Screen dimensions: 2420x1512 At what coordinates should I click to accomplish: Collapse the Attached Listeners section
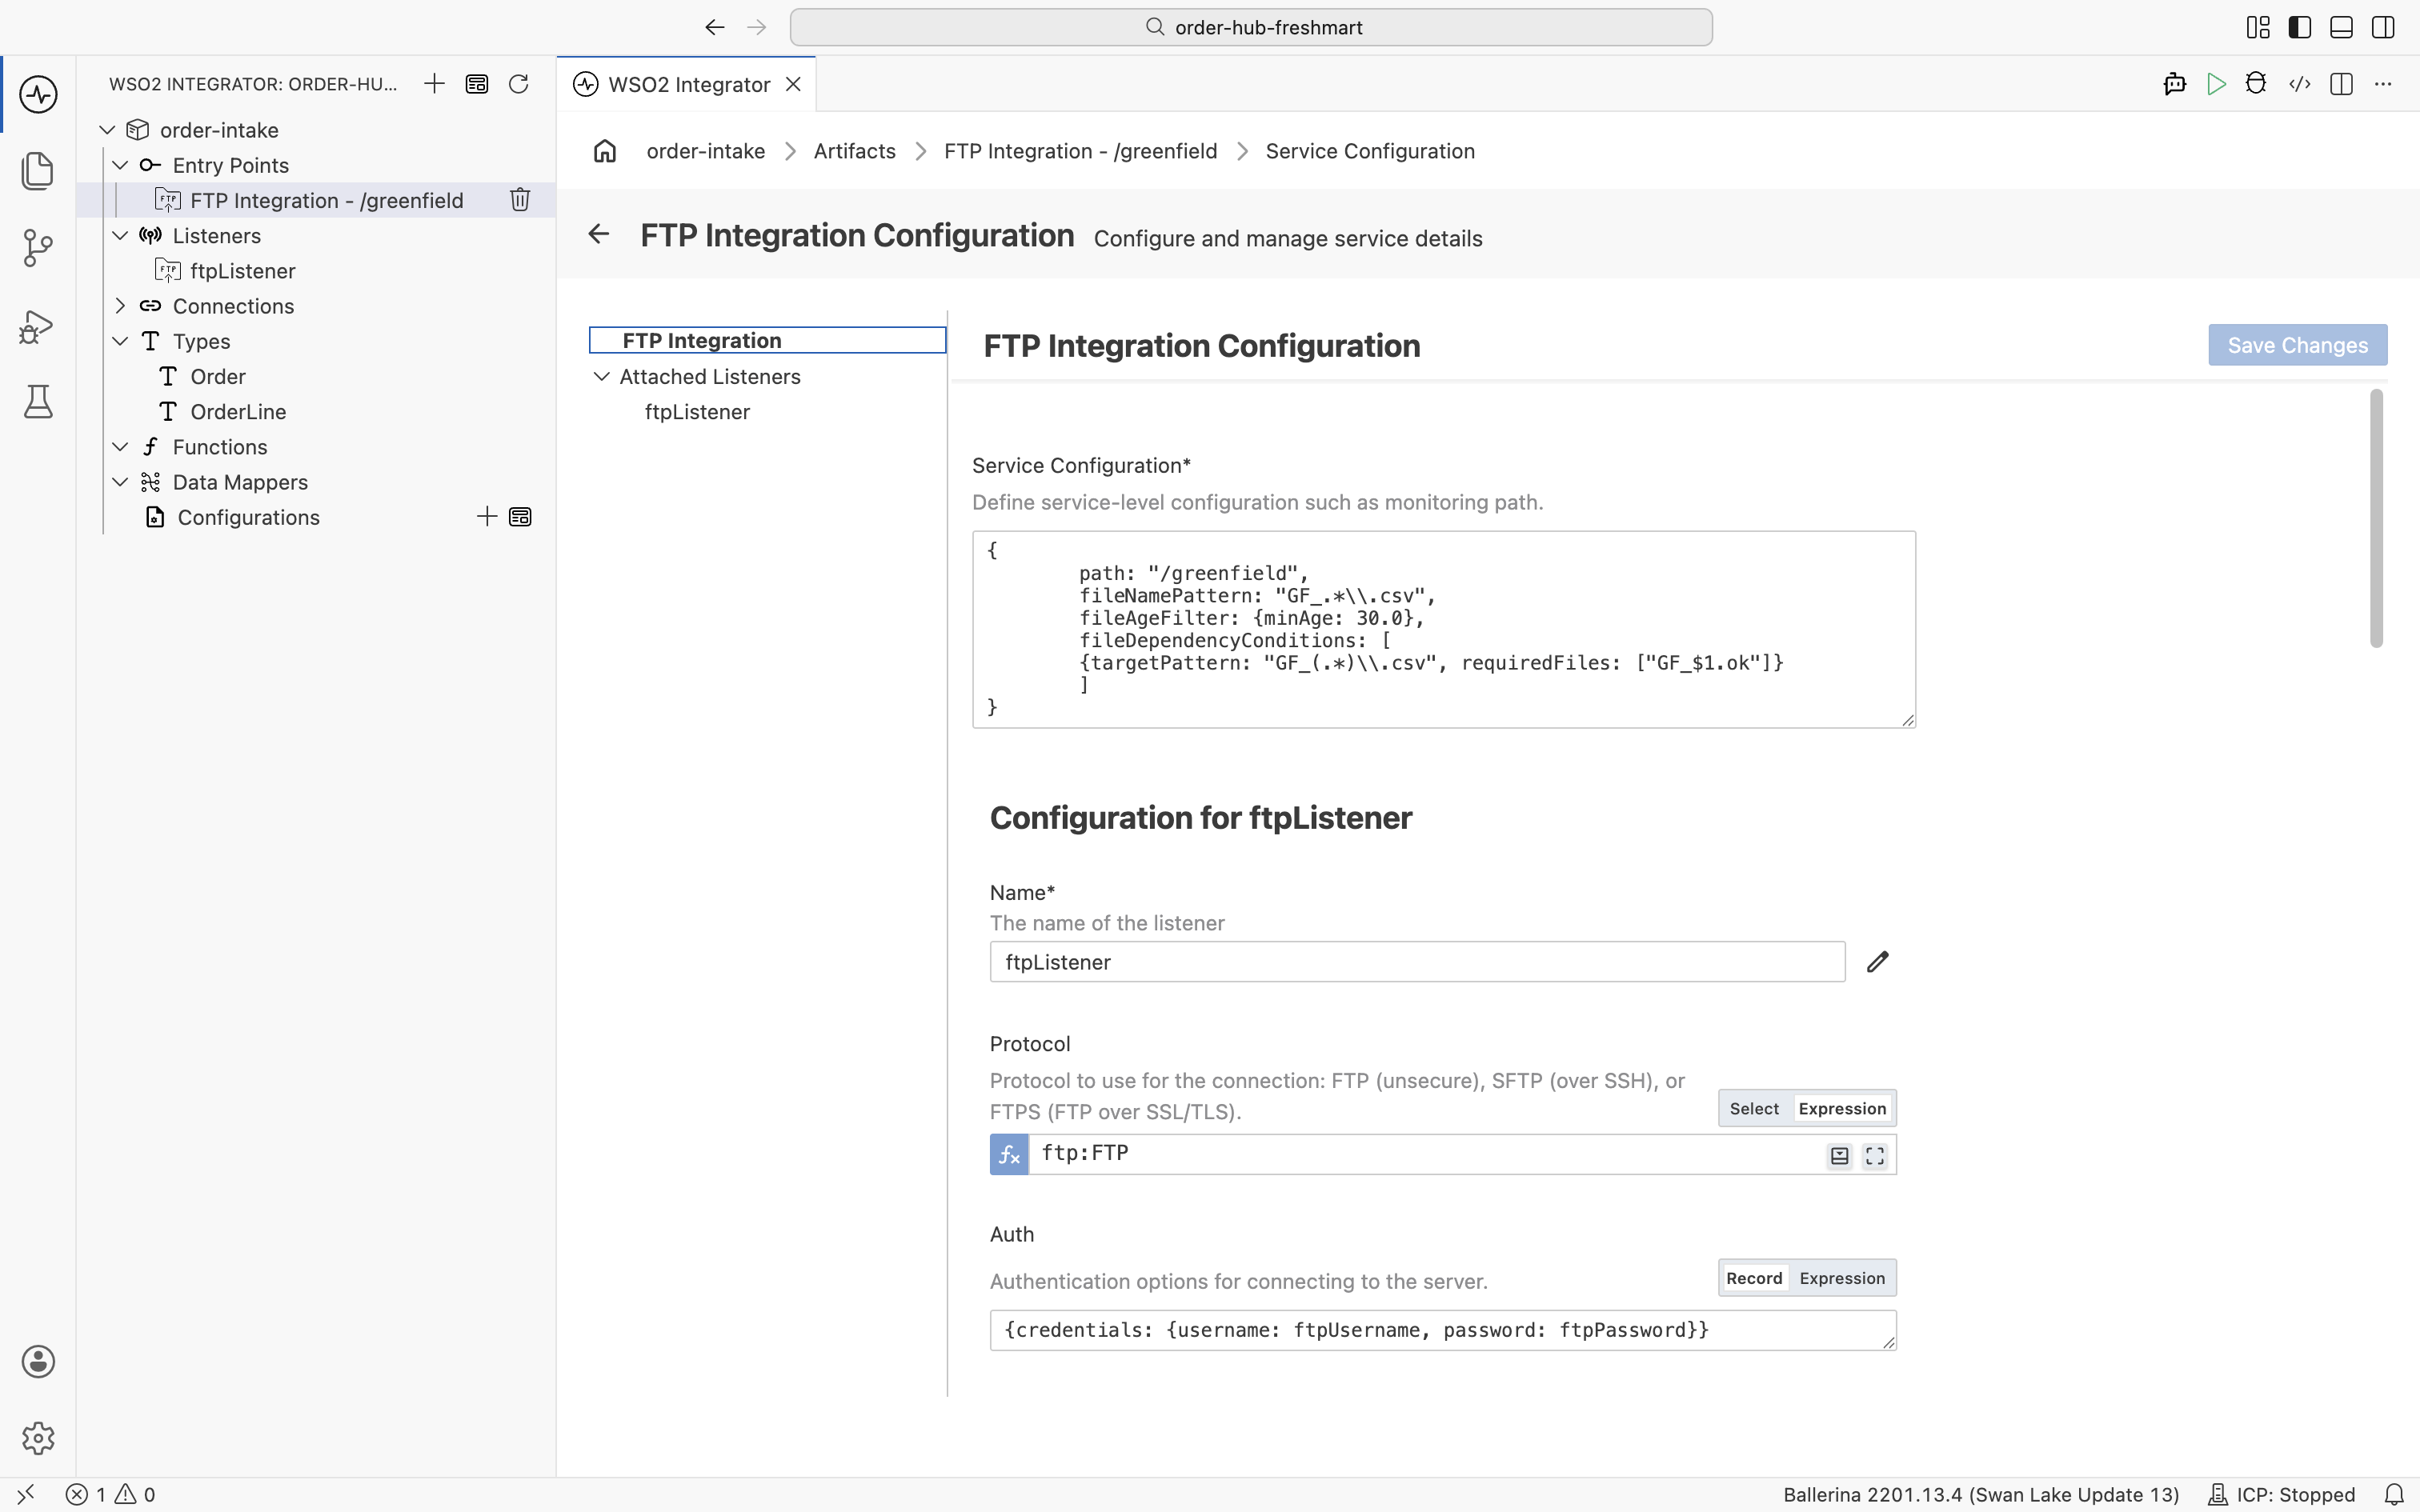click(x=602, y=377)
